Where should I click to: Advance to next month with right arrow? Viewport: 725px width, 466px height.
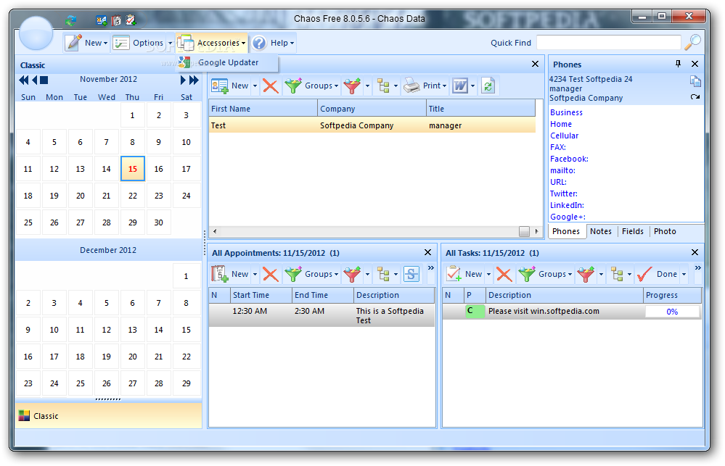(183, 80)
